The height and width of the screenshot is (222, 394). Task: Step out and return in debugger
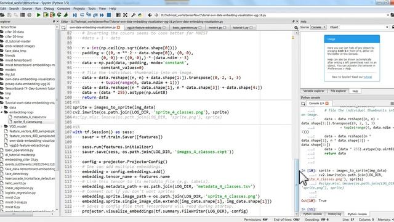tap(95, 15)
